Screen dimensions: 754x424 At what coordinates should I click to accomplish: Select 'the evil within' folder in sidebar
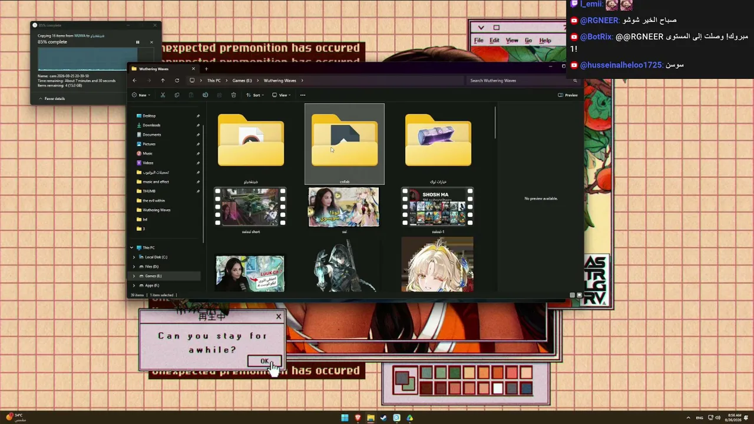pos(153,201)
